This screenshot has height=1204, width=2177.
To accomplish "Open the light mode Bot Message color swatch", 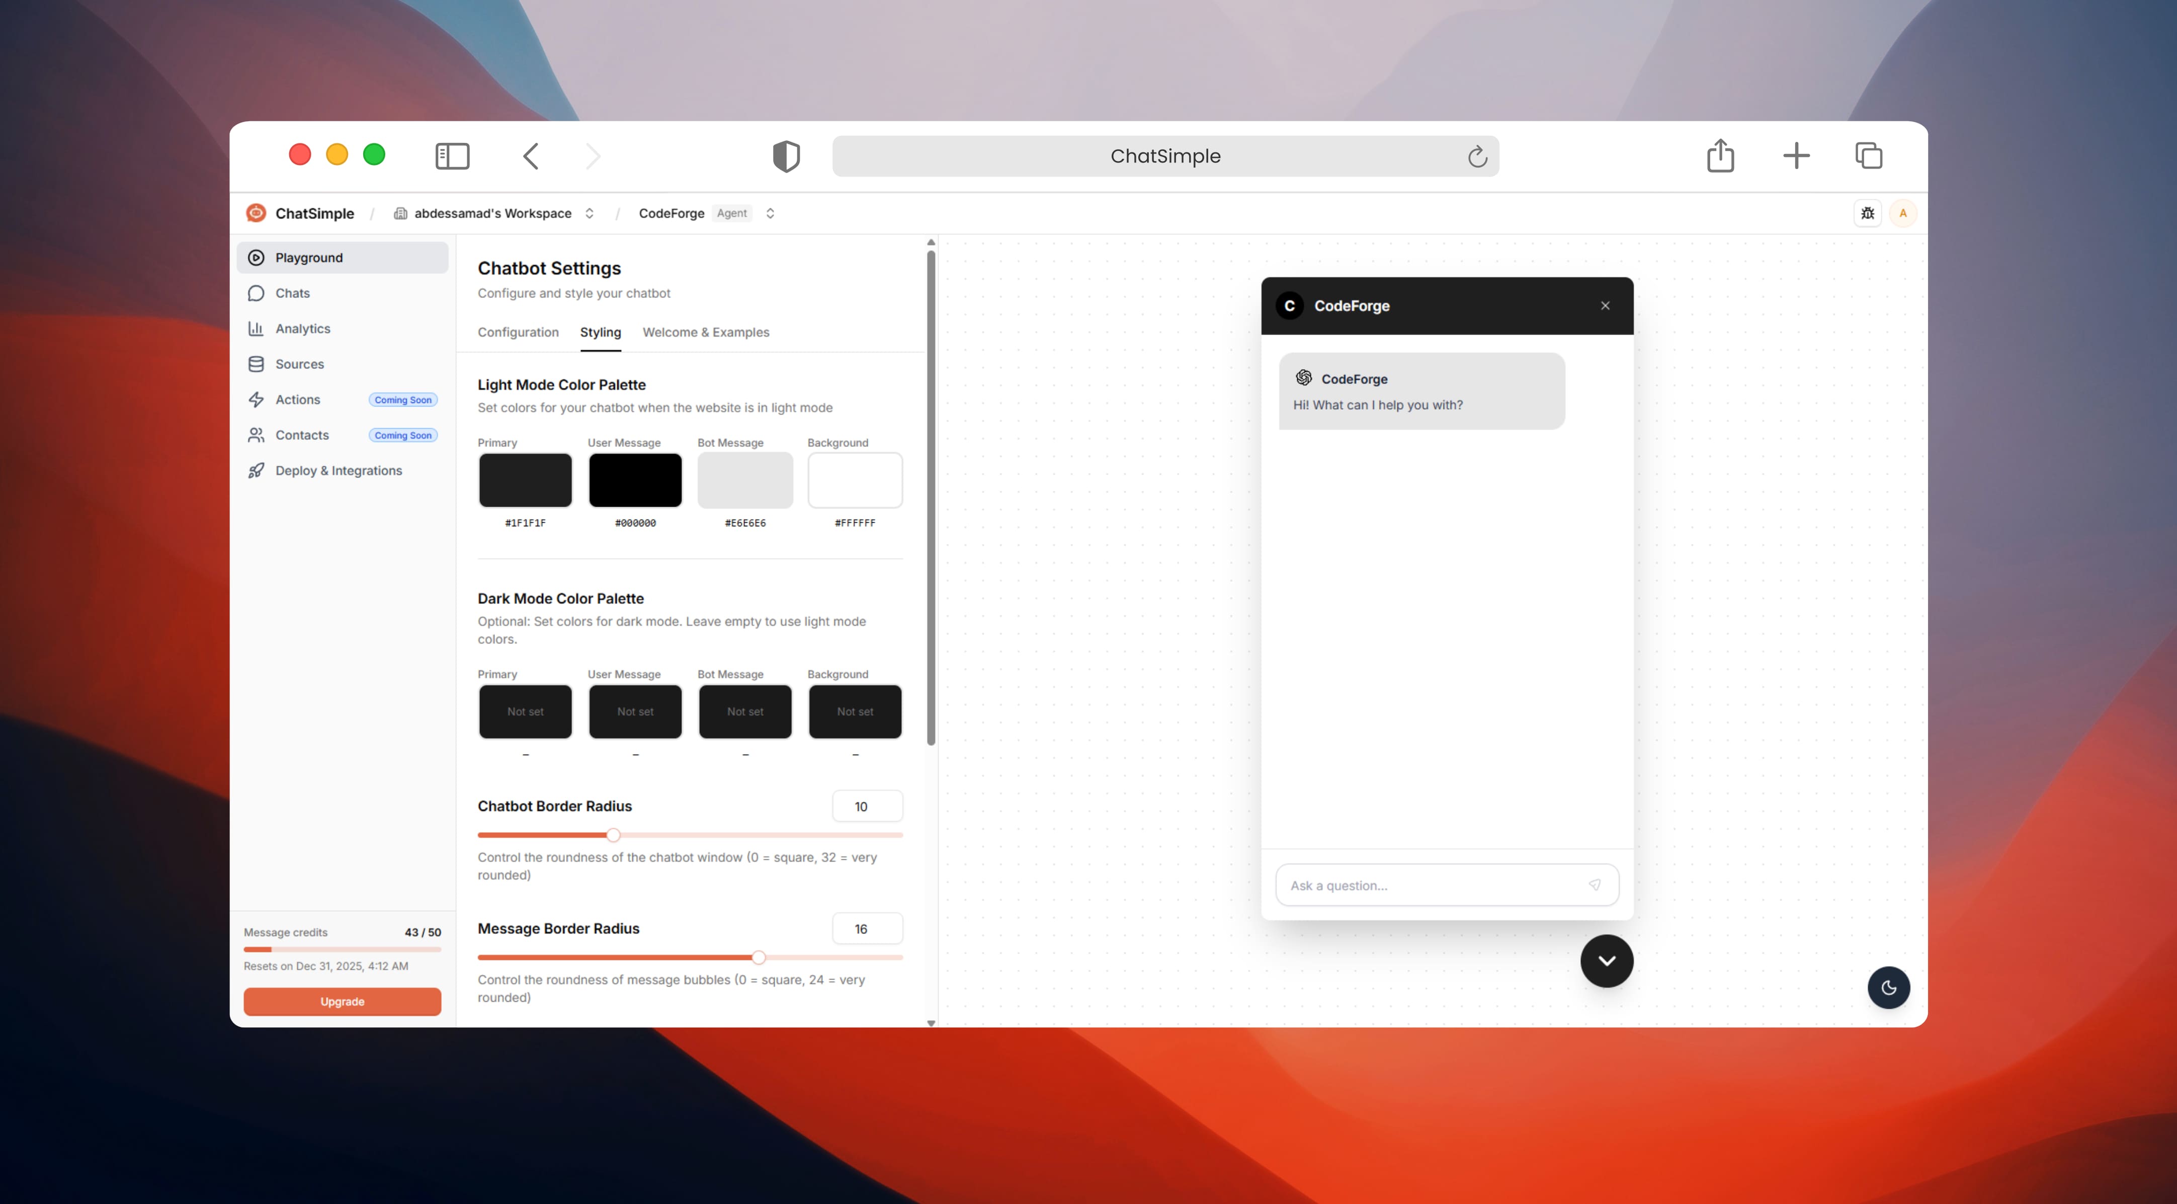I will 744,480.
